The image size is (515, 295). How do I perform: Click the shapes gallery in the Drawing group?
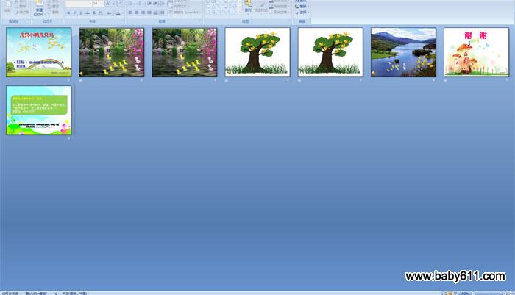pyautogui.click(x=223, y=7)
